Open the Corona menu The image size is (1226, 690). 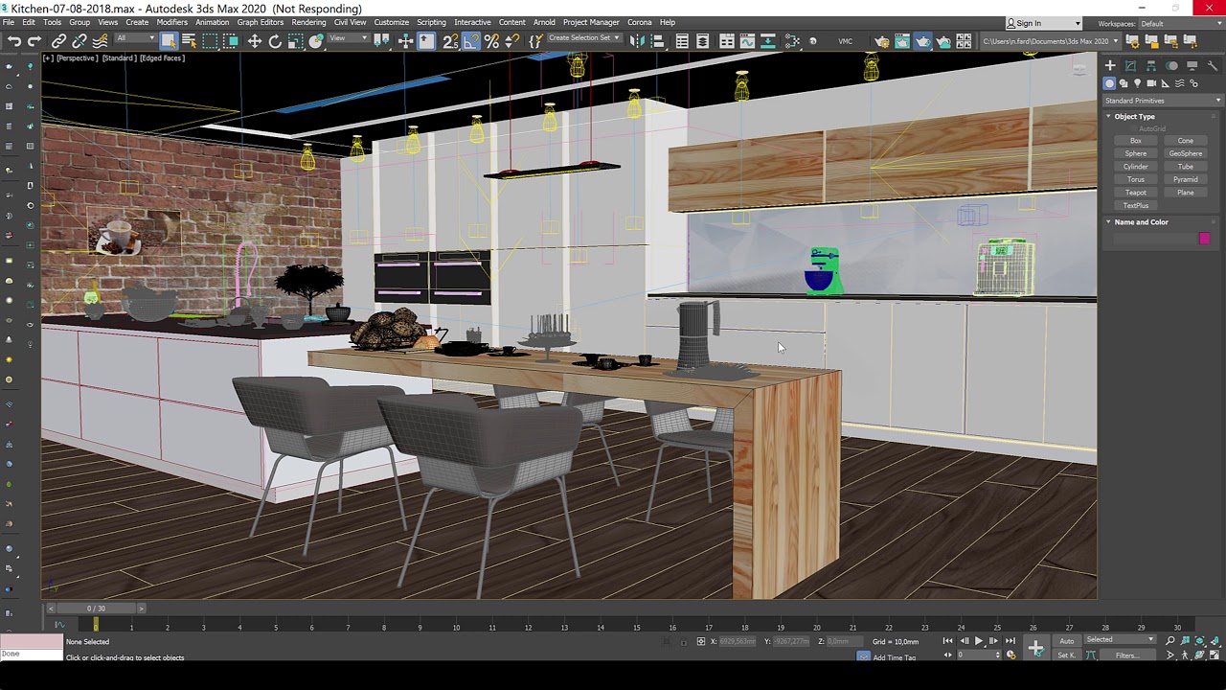pyautogui.click(x=639, y=22)
